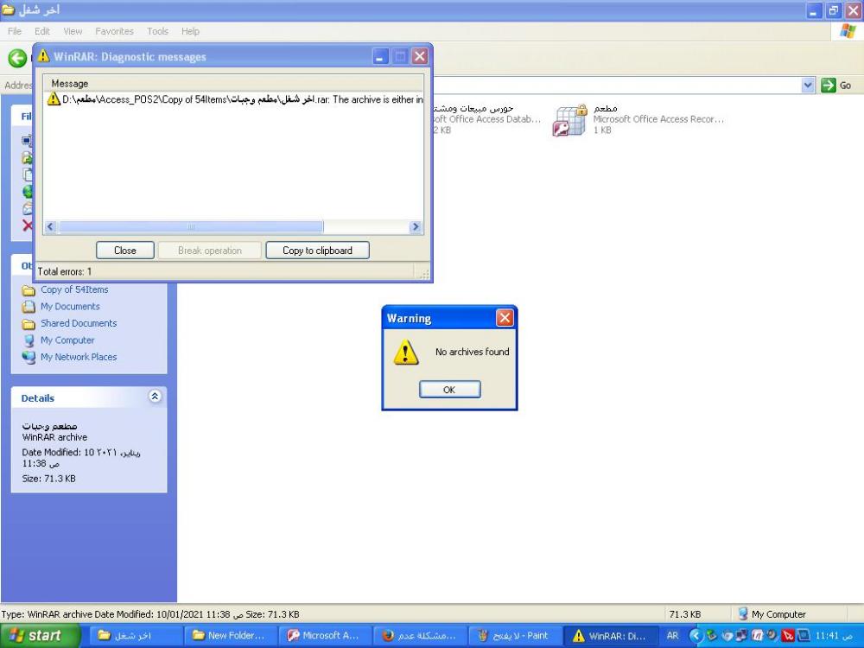Viewport: 864px width, 648px height.
Task: Select the Microsoft Office Access Database file
Action: tap(486, 119)
